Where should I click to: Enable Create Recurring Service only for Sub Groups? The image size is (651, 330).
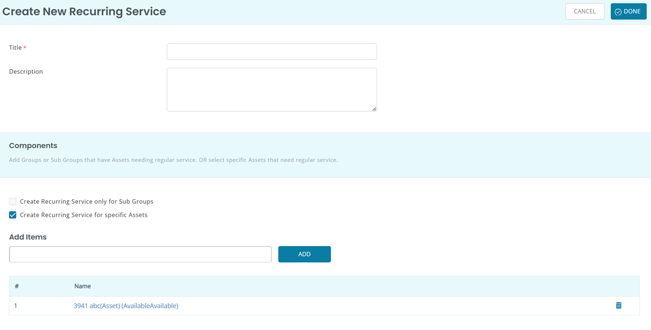pyautogui.click(x=13, y=202)
